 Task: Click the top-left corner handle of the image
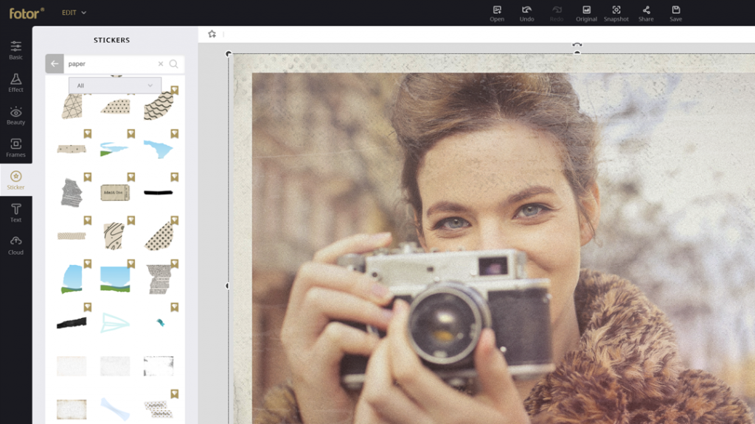click(x=229, y=54)
